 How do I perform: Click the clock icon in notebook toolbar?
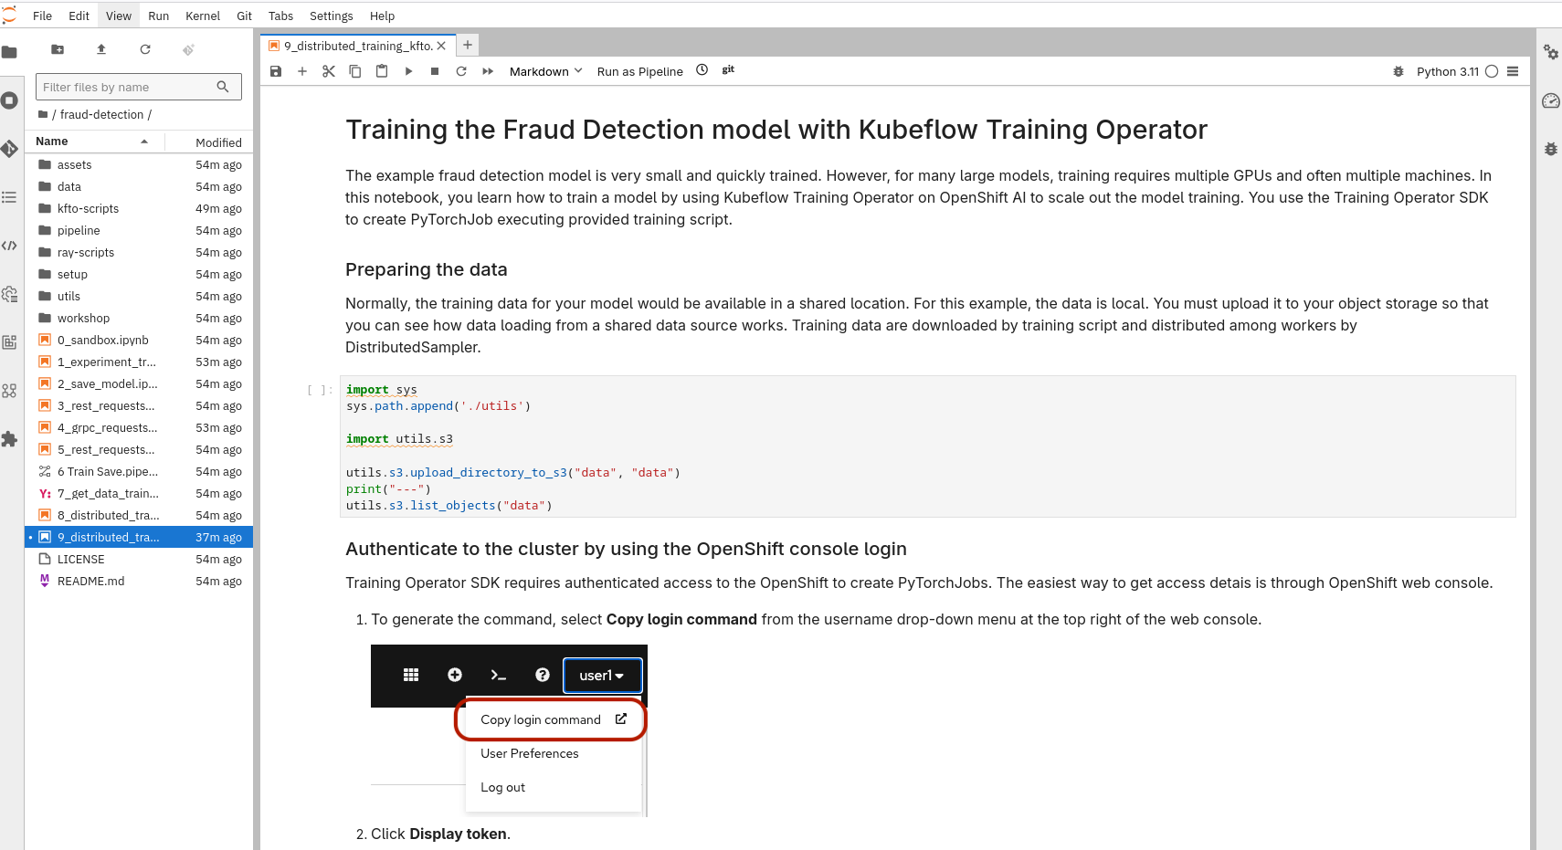tap(702, 70)
